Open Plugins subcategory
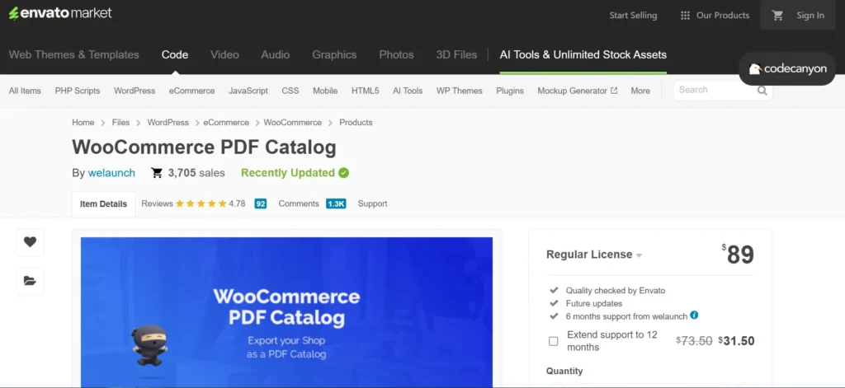The width and height of the screenshot is (845, 388). tap(510, 91)
